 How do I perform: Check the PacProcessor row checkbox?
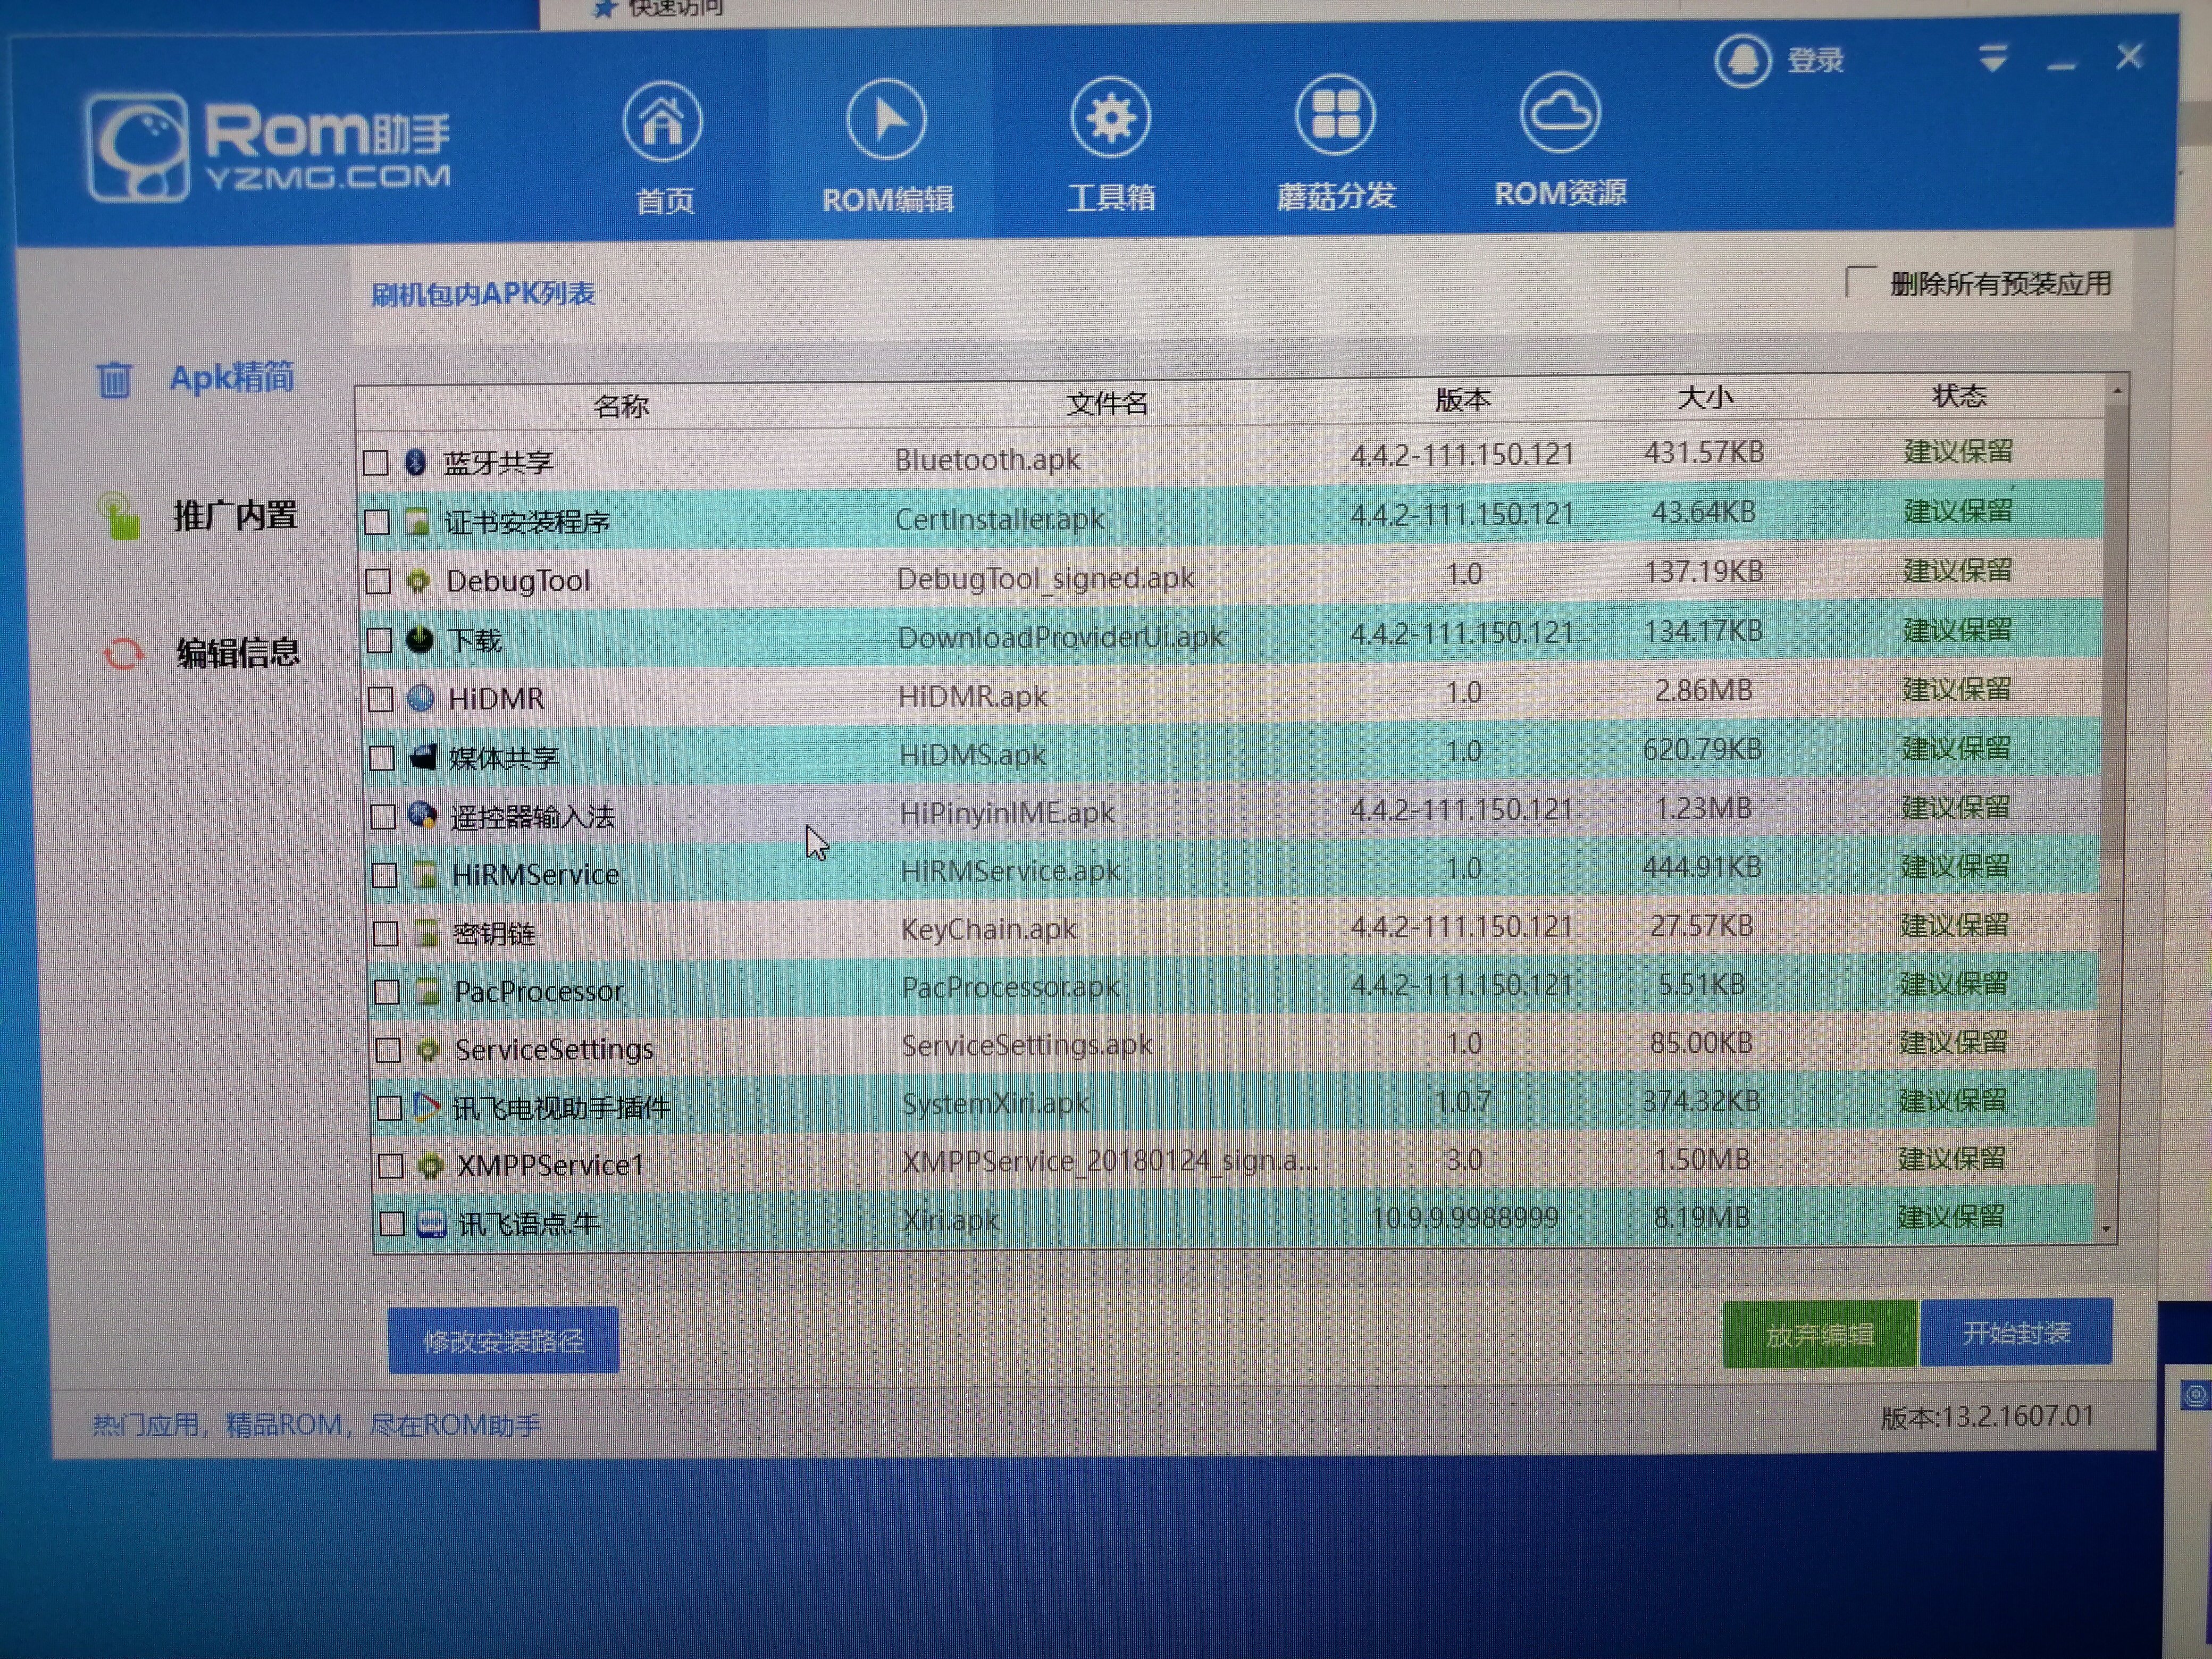(x=386, y=992)
